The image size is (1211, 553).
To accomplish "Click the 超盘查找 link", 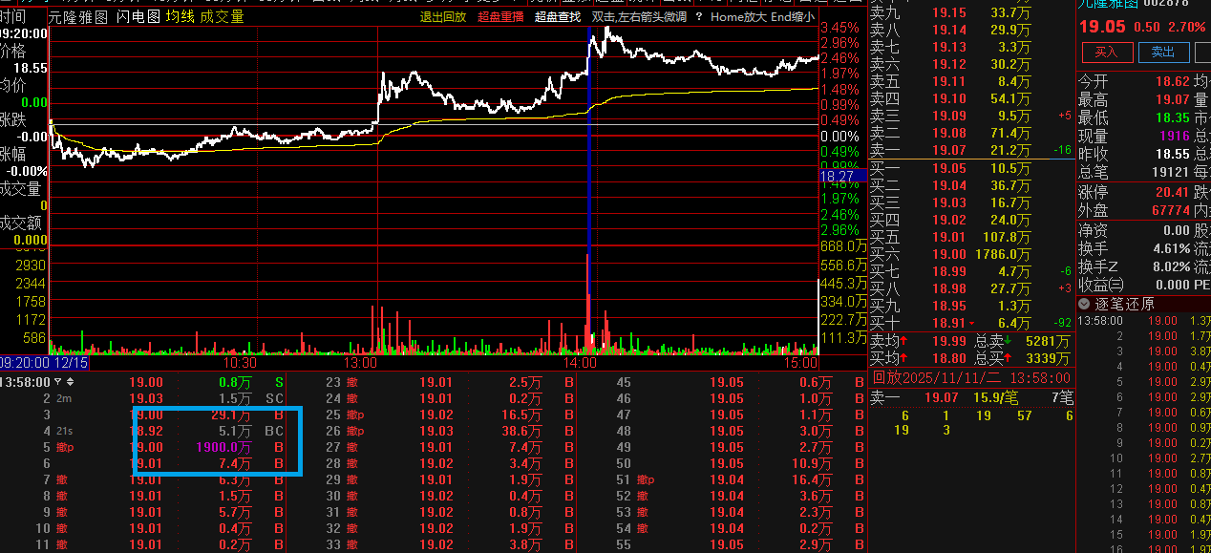I will (x=557, y=16).
